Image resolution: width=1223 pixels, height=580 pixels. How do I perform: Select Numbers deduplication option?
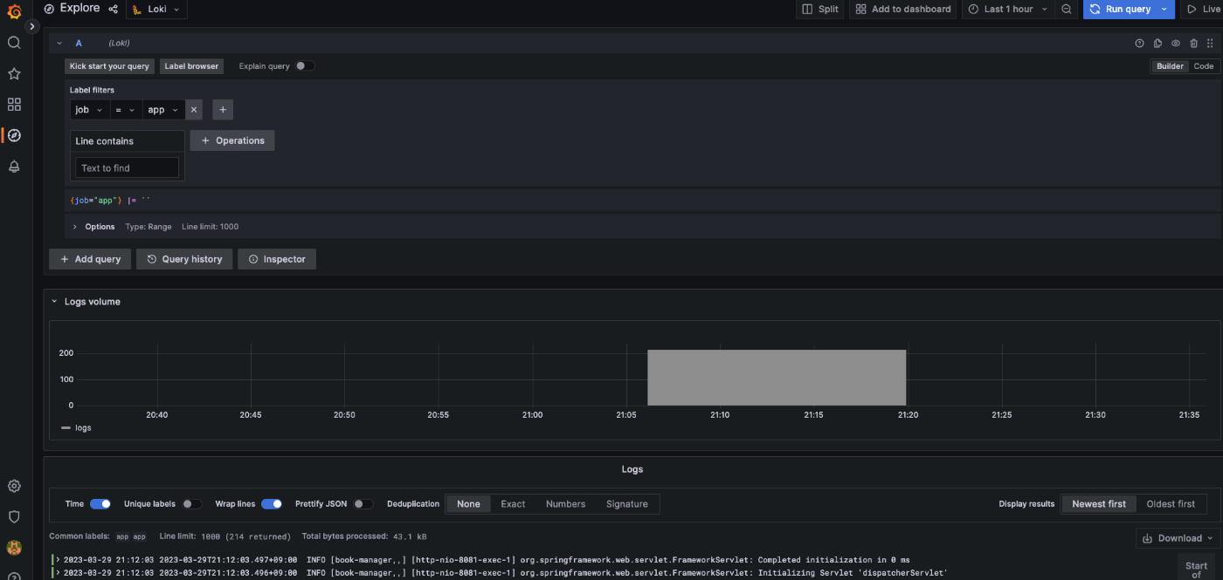(565, 504)
